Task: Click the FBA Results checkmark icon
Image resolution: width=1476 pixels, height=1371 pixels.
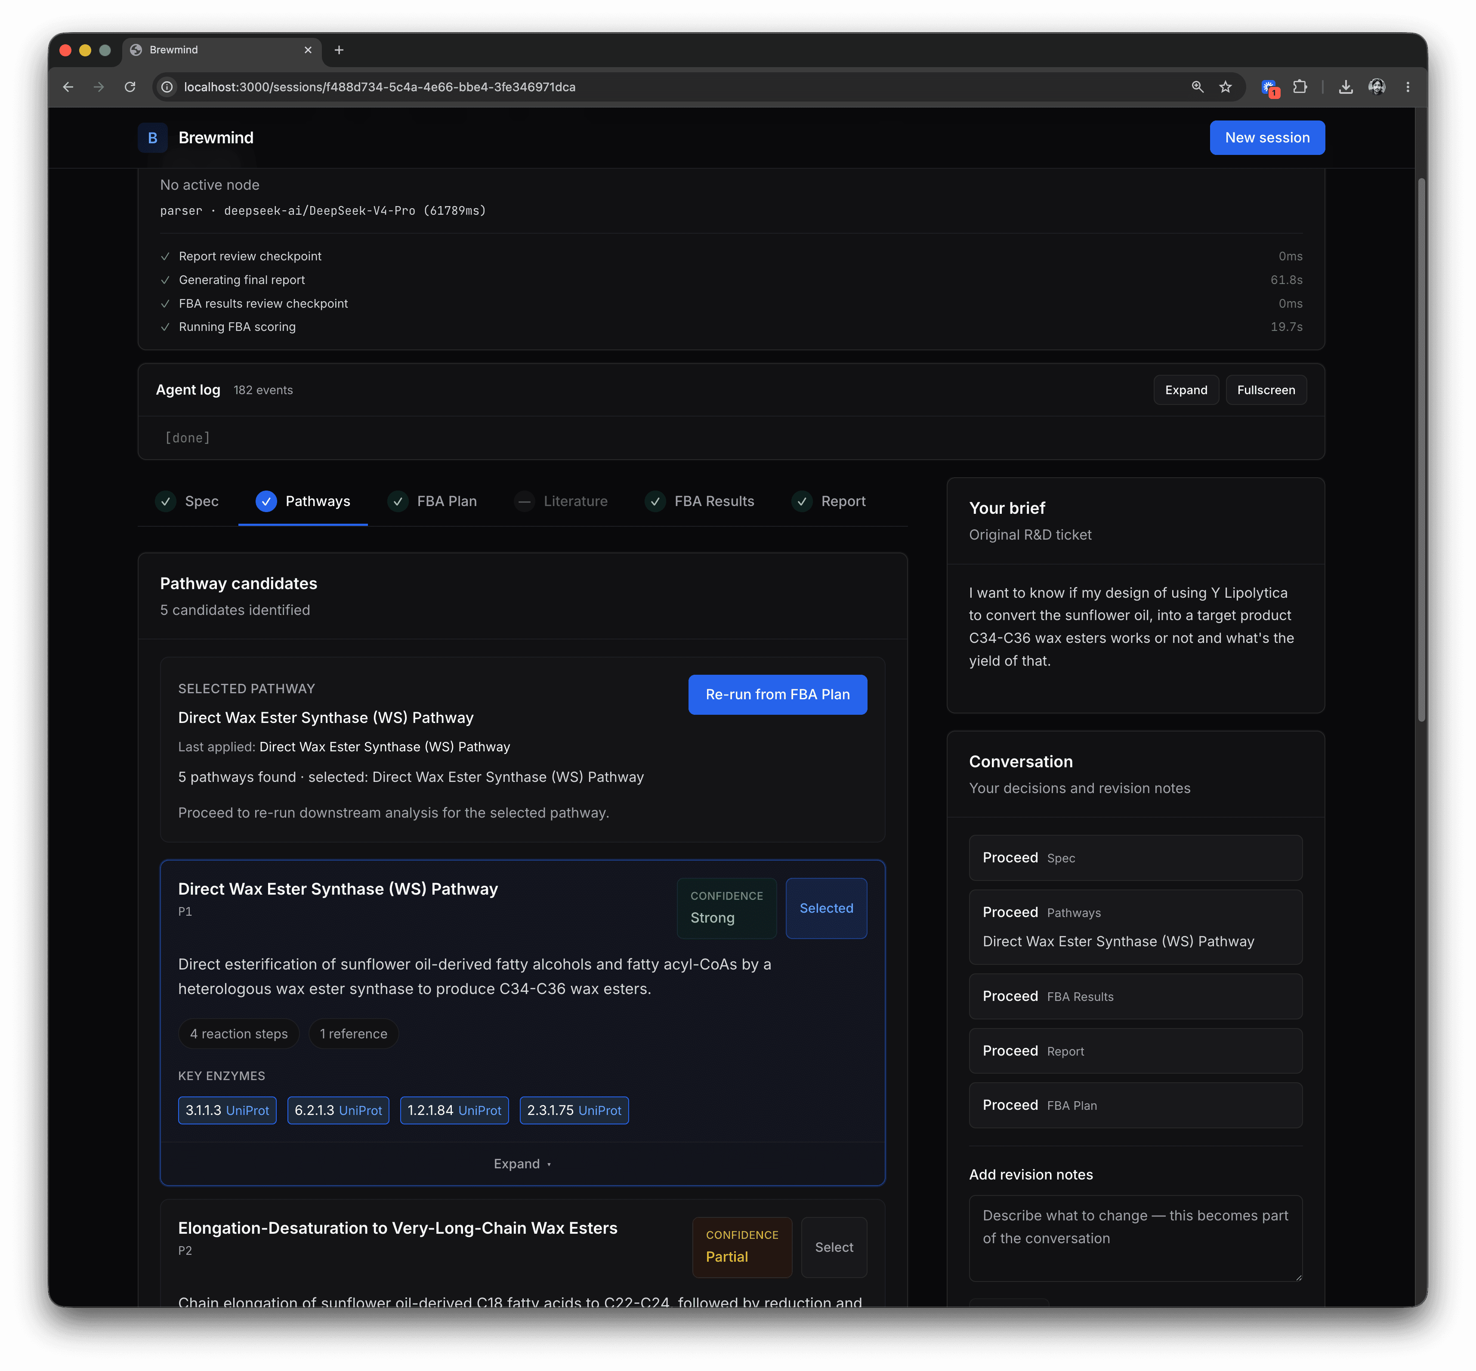Action: coord(655,501)
